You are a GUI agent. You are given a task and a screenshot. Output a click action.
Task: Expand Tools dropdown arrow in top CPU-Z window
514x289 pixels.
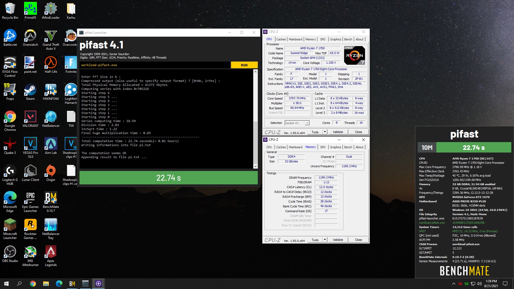[325, 132]
